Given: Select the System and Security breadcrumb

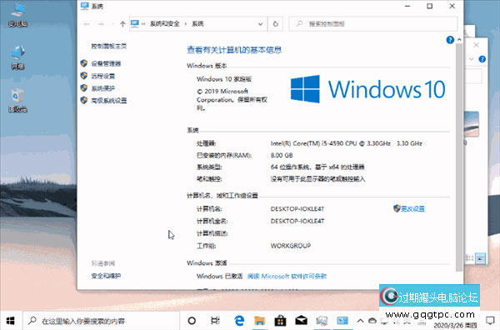Looking at the screenshot, I should coord(164,24).
